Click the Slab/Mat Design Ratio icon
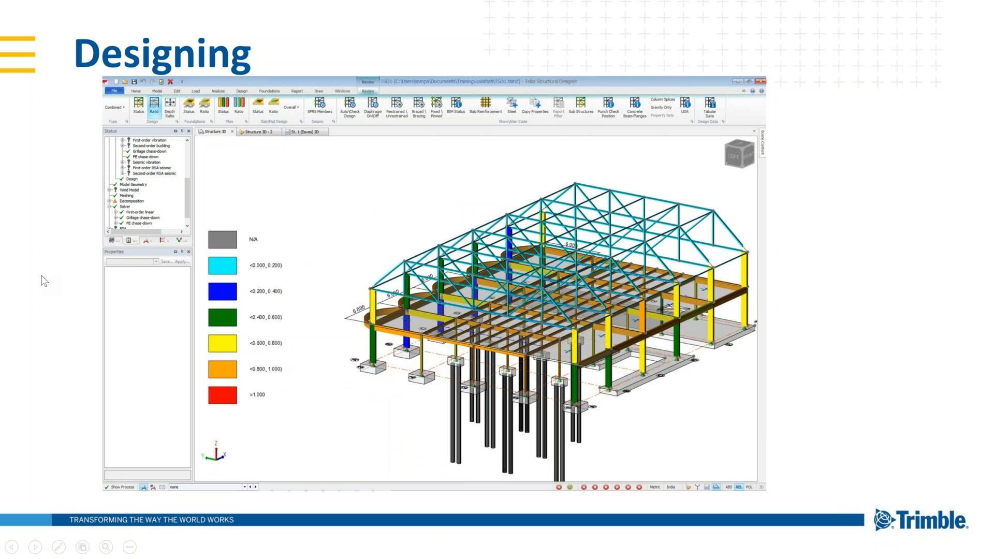This screenshot has height=559, width=994. [273, 105]
